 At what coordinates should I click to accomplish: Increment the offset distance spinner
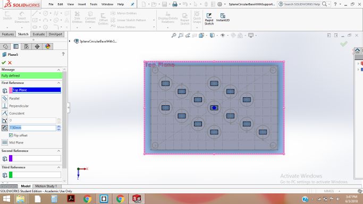(x=59, y=126)
